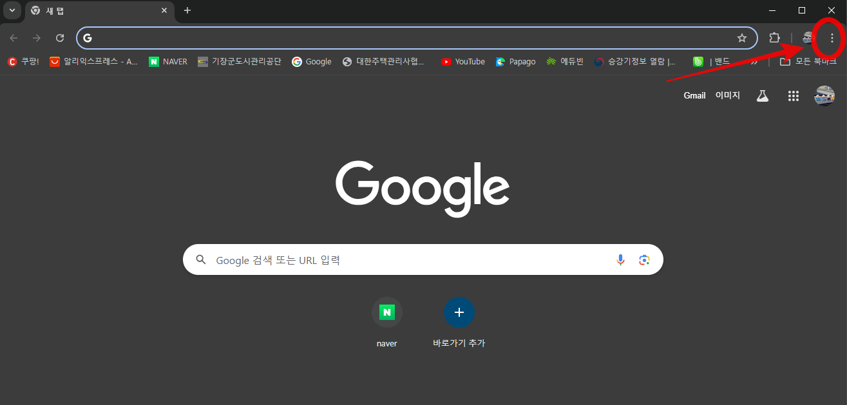Bookmark this page with star icon
The height and width of the screenshot is (405, 847).
pyautogui.click(x=742, y=38)
